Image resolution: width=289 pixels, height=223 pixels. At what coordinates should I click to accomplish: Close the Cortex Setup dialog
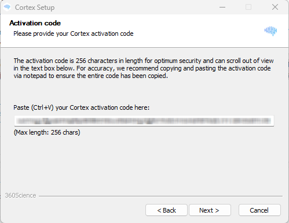click(275, 8)
